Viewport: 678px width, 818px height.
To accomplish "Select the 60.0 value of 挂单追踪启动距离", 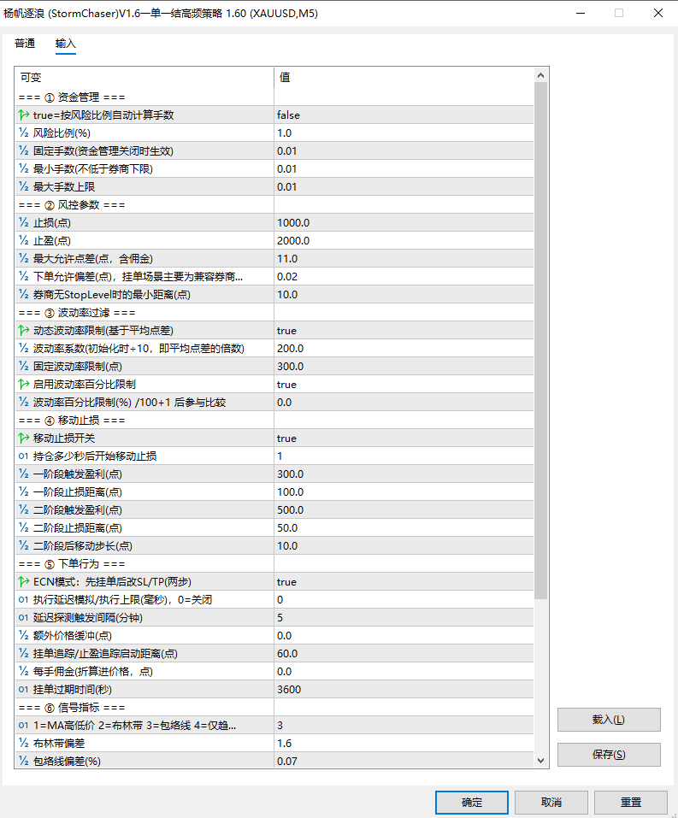I will click(x=287, y=653).
